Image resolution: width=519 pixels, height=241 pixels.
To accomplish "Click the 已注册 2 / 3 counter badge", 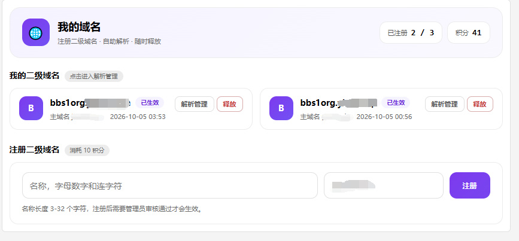I will (411, 33).
